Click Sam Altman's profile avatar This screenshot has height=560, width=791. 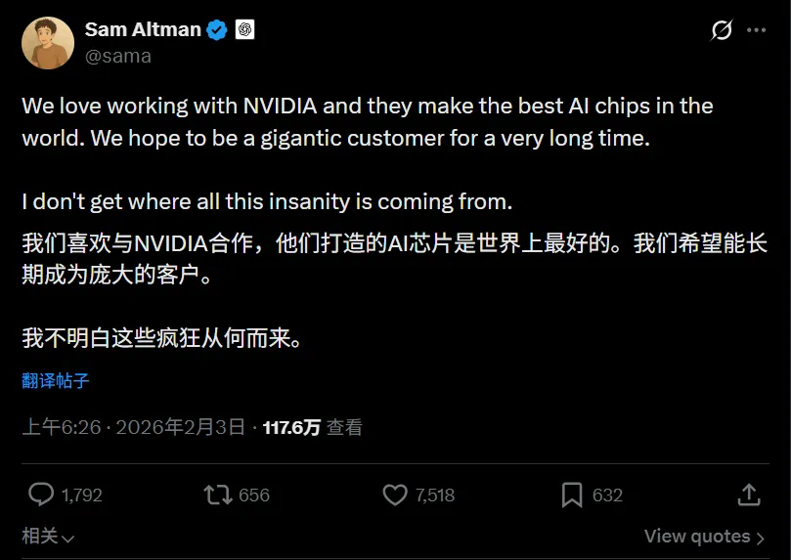coord(48,43)
